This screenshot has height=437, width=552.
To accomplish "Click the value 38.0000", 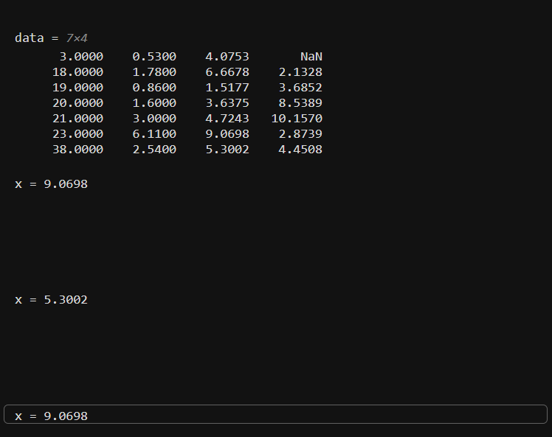I will [77, 149].
